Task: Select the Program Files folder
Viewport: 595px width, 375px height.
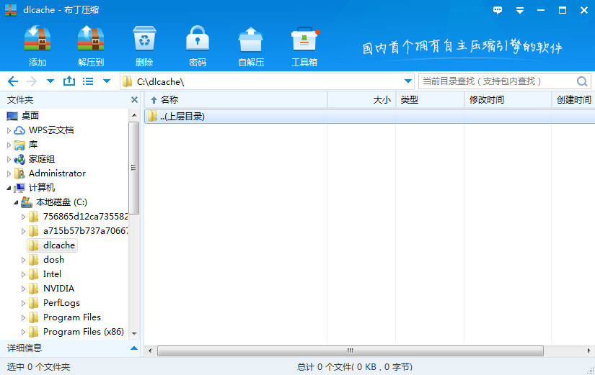Action: point(71,317)
